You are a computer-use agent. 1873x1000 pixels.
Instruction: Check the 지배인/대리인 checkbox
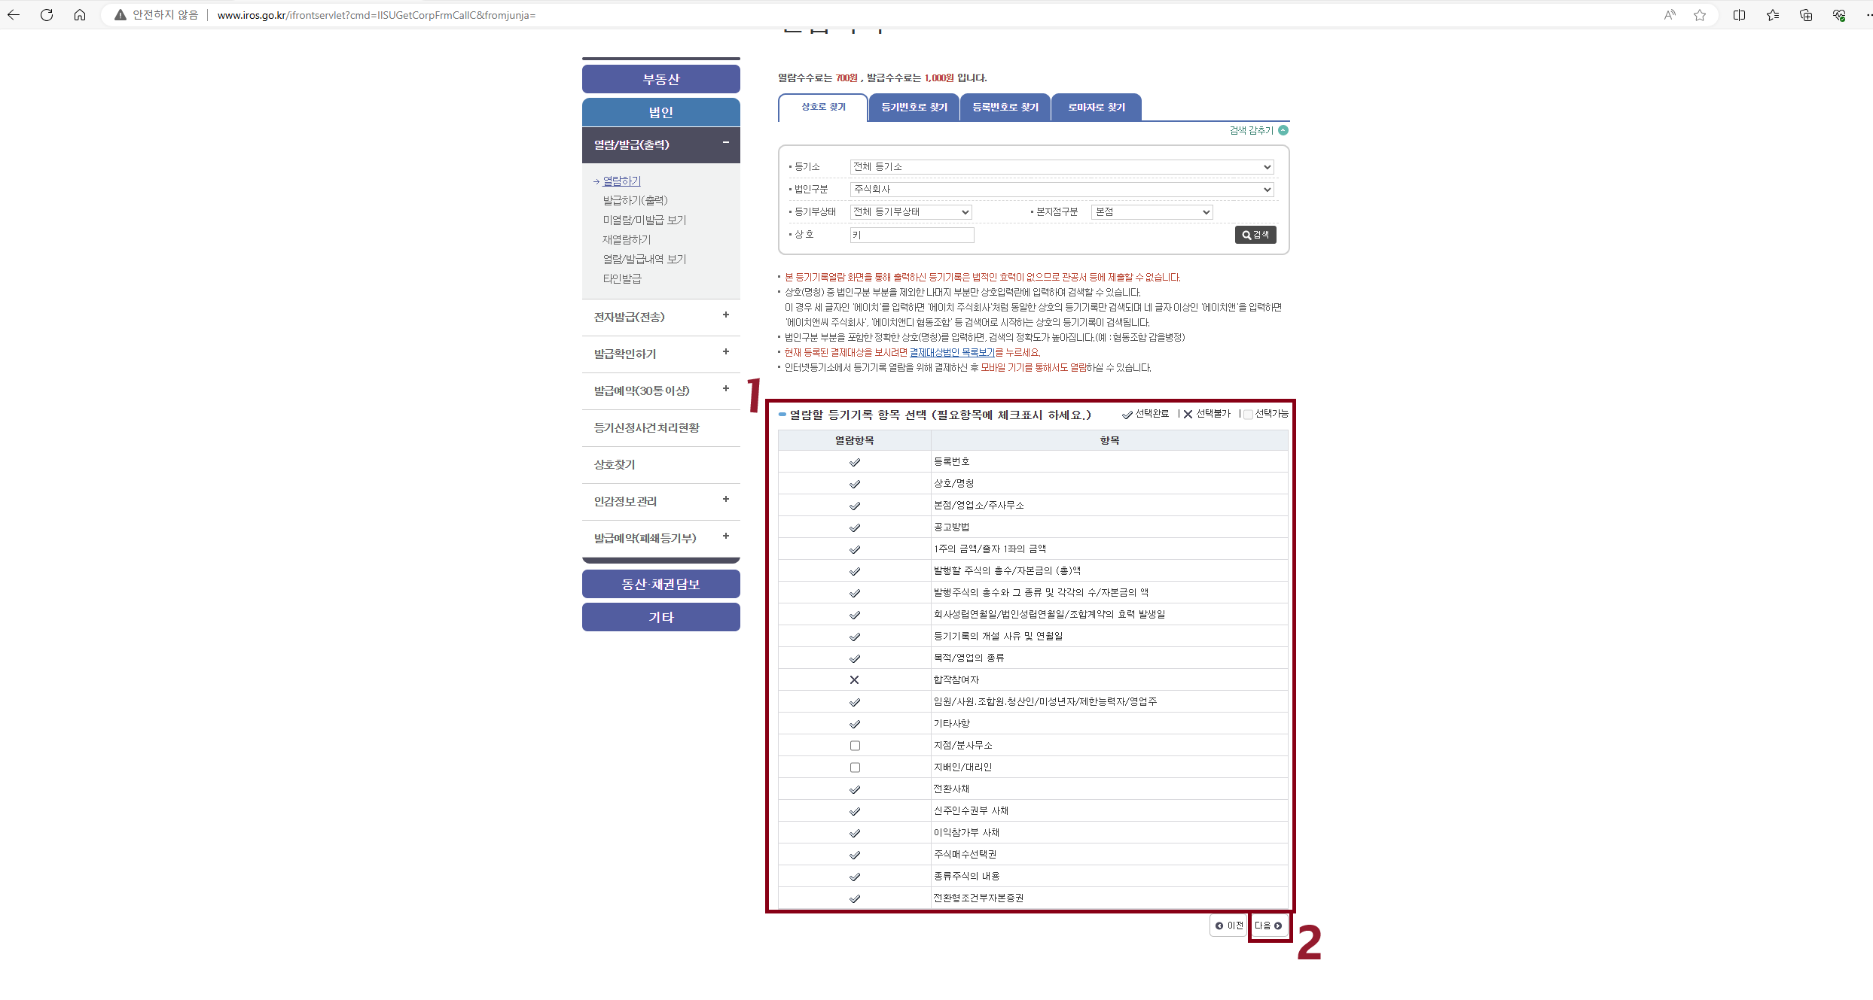[x=855, y=767]
